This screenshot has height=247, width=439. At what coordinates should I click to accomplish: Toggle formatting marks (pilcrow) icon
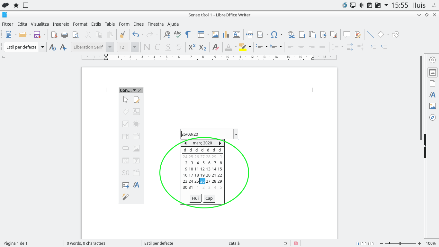[x=188, y=34]
